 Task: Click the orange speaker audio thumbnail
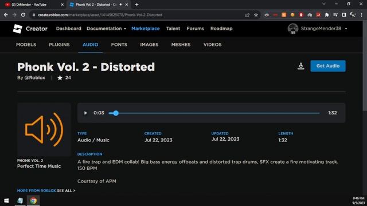coord(44,130)
